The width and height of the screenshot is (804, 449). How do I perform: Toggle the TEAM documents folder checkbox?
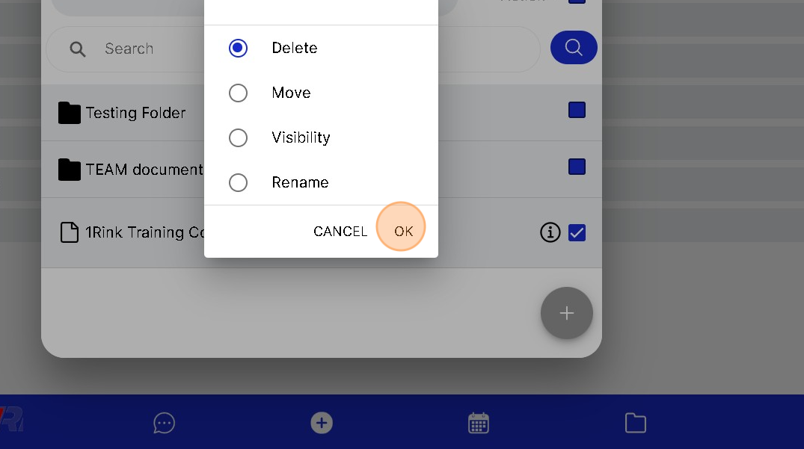pyautogui.click(x=577, y=167)
